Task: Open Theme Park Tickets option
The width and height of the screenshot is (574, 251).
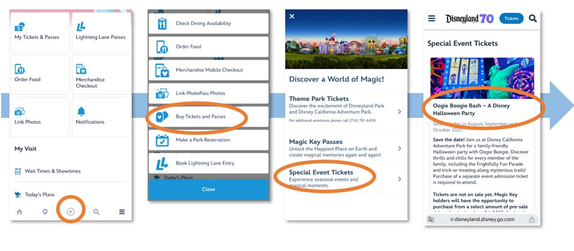Action: coord(345,111)
